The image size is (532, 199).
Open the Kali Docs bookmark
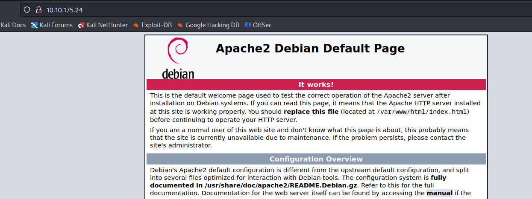click(x=13, y=25)
